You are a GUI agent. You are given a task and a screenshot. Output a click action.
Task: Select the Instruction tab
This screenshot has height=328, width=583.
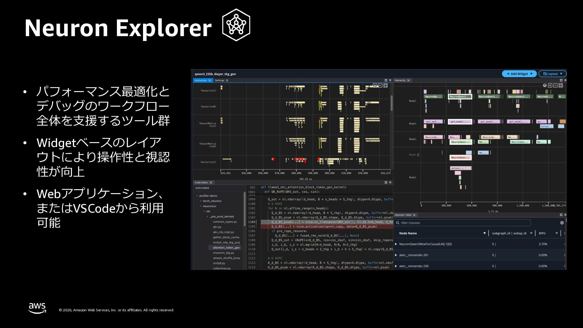click(x=201, y=80)
